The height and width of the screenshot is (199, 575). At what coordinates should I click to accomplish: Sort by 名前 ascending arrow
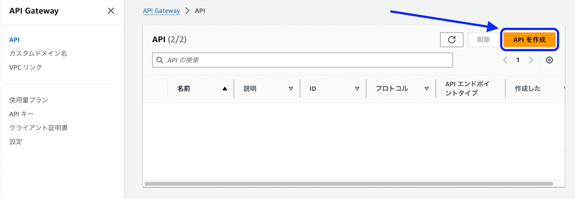point(225,89)
